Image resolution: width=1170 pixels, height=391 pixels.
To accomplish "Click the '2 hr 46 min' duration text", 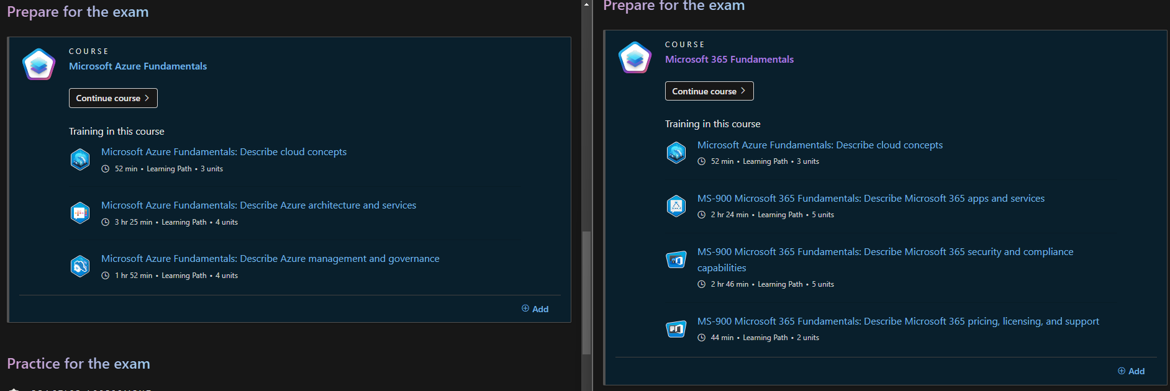I will (x=730, y=284).
